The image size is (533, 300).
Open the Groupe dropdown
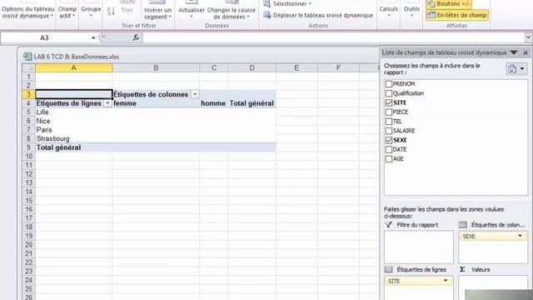pos(91,11)
